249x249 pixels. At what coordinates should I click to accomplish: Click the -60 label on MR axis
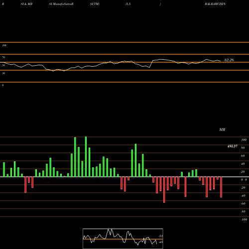click(243, 204)
